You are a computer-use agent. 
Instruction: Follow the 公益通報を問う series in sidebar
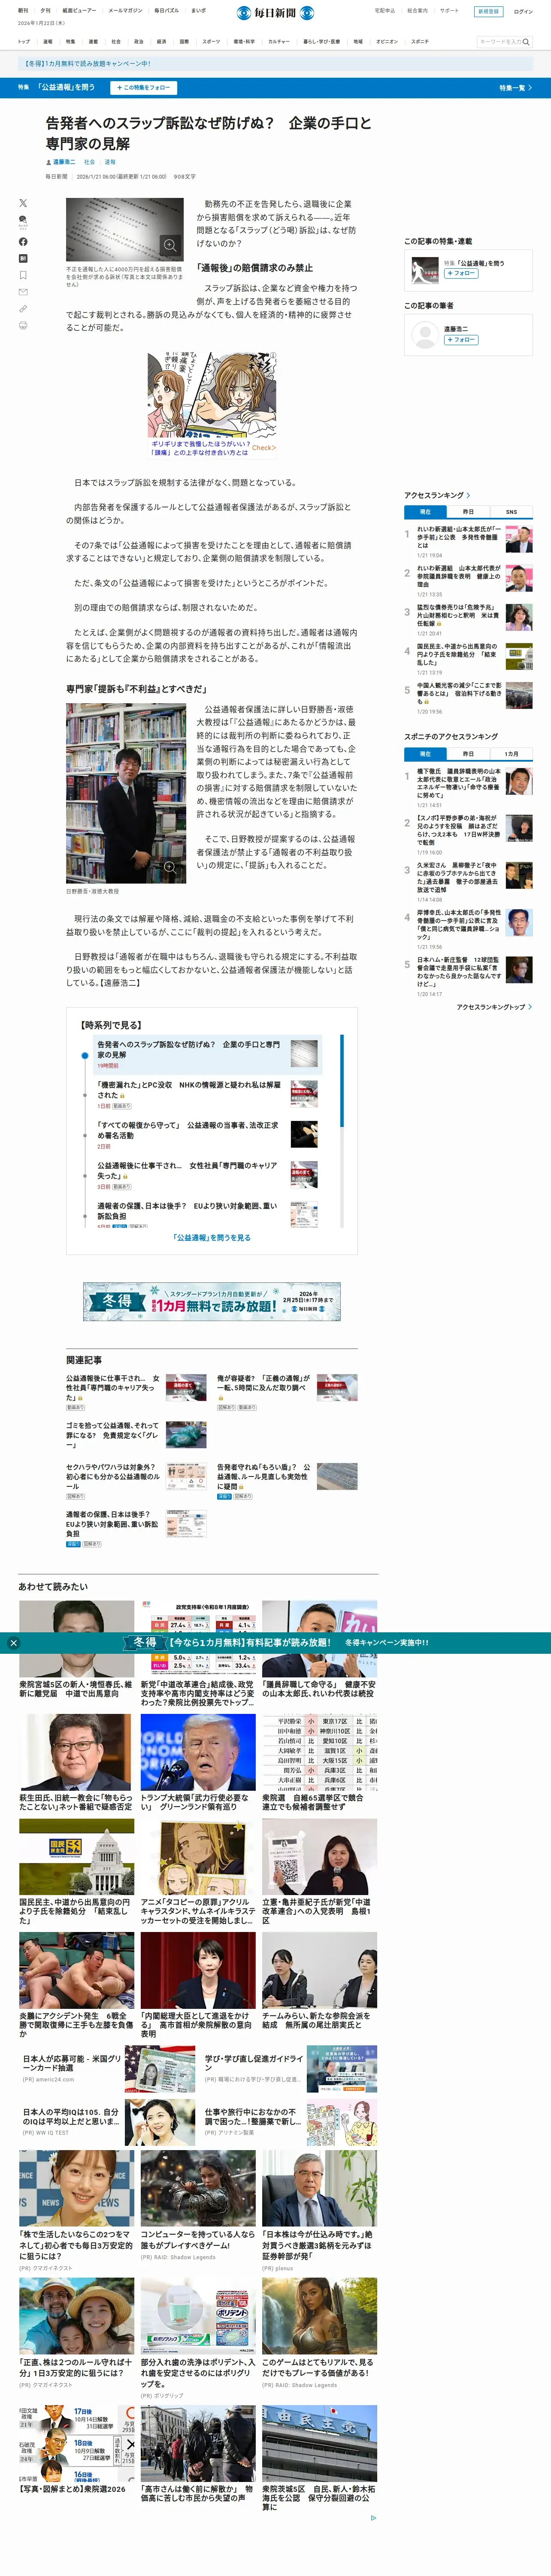click(x=461, y=273)
